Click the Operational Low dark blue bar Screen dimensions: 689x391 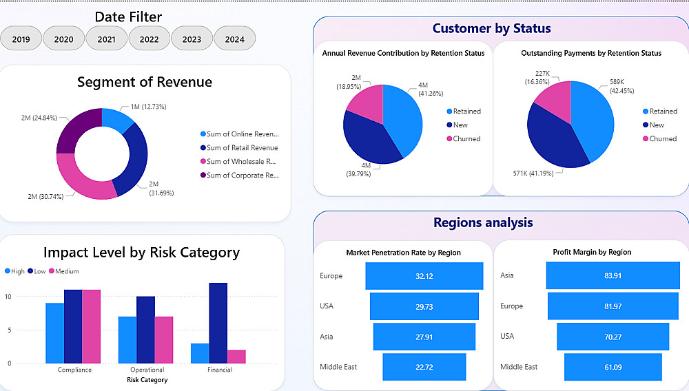pyautogui.click(x=145, y=330)
